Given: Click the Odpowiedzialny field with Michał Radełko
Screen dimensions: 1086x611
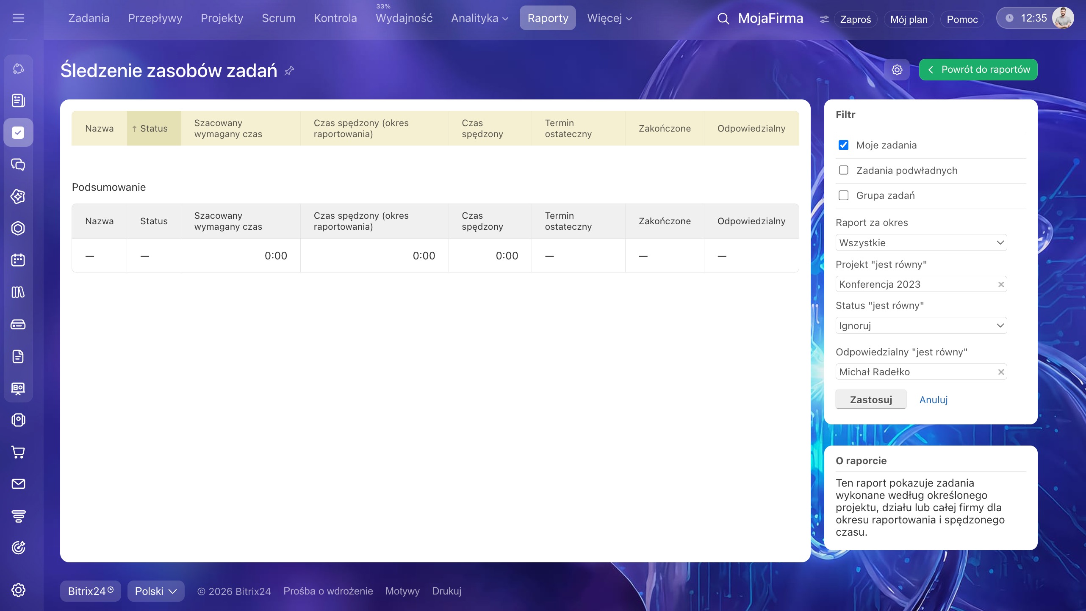Looking at the screenshot, I should (x=921, y=372).
